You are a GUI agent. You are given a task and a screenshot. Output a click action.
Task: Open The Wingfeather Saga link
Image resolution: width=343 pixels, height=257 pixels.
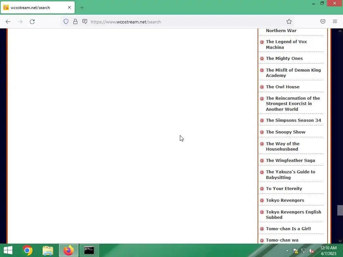click(290, 160)
